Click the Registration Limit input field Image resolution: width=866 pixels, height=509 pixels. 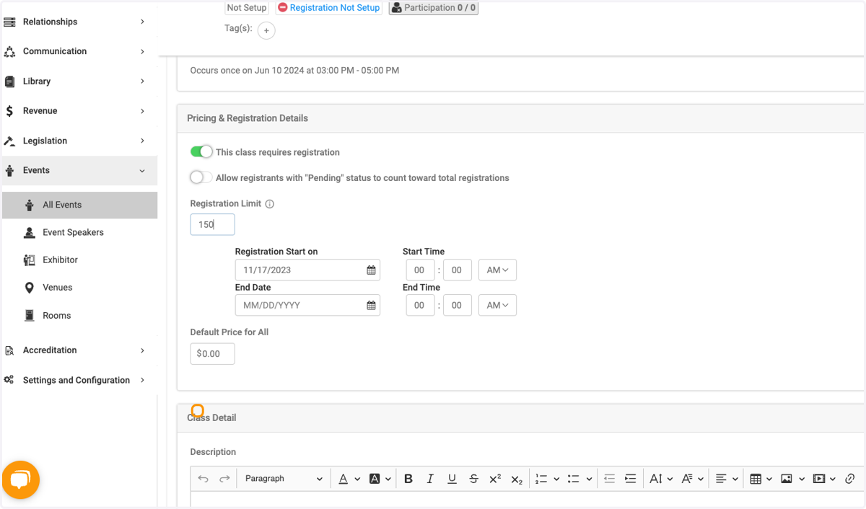pyautogui.click(x=212, y=225)
